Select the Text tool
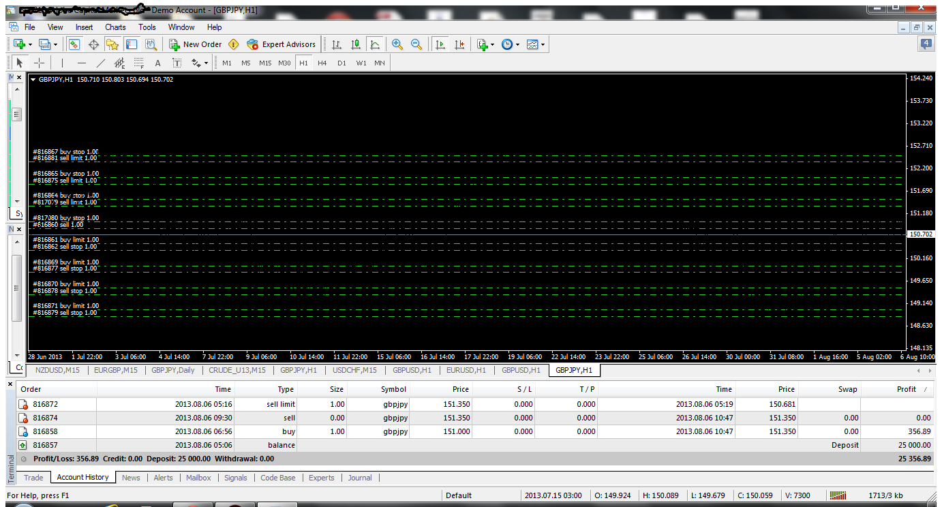The width and height of the screenshot is (942, 507). 157,63
